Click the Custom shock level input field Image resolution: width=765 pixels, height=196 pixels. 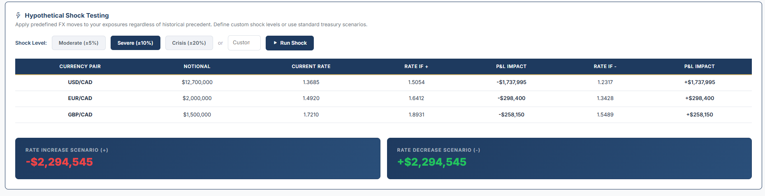coord(244,43)
